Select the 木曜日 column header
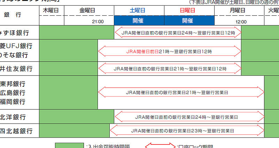The height and width of the screenshot is (148, 279). [51, 10]
